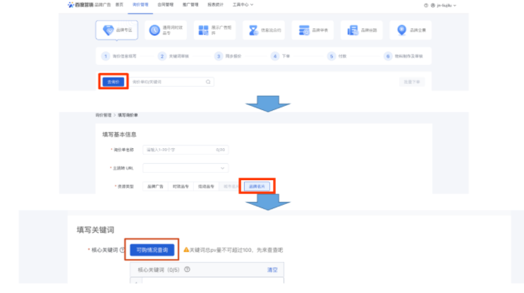This screenshot has width=524, height=293.
Task: Open the 首页 tab
Action: [x=119, y=5]
